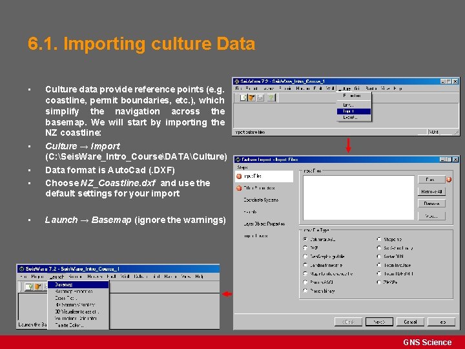Screen dimensions: 465x349
Task: Select DXF input file type
Action: pos(305,248)
